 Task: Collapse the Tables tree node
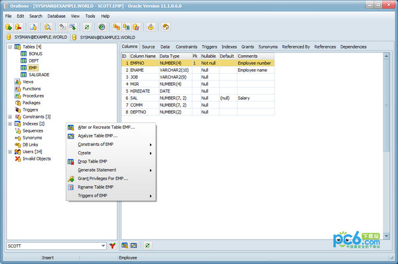click(10, 47)
